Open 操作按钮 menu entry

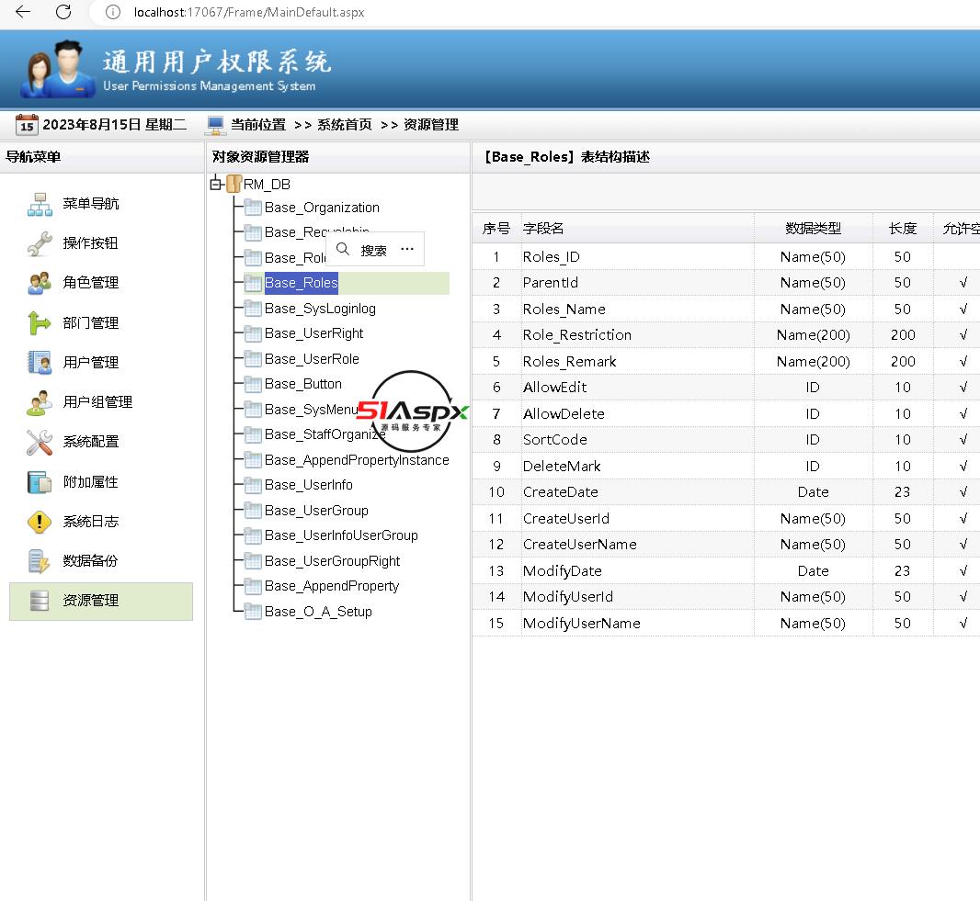tap(91, 242)
